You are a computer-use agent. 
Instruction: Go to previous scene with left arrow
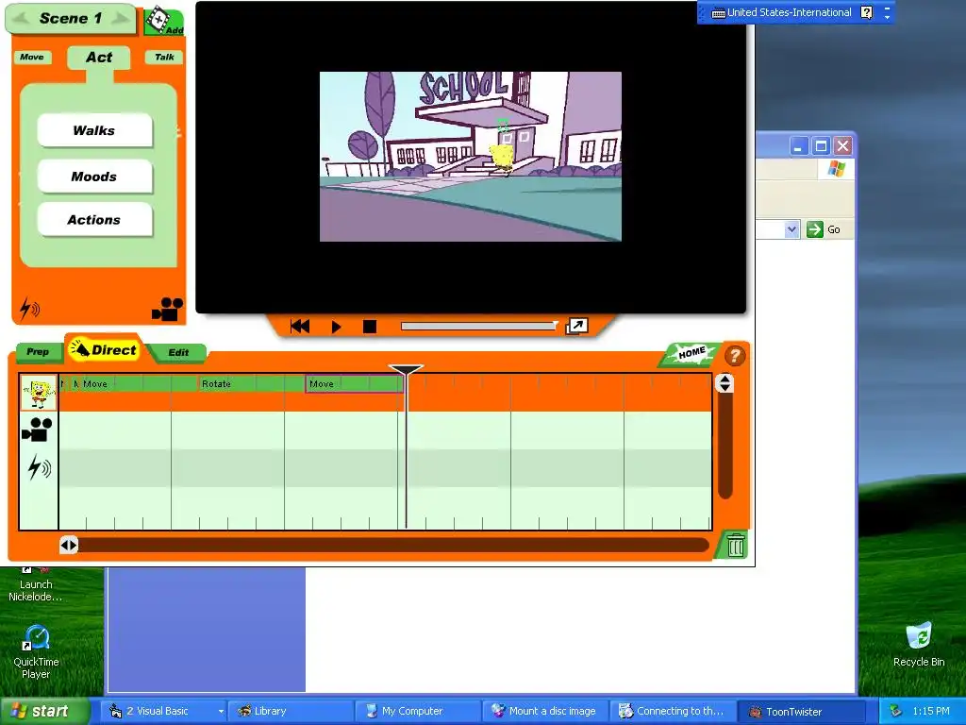click(21, 19)
